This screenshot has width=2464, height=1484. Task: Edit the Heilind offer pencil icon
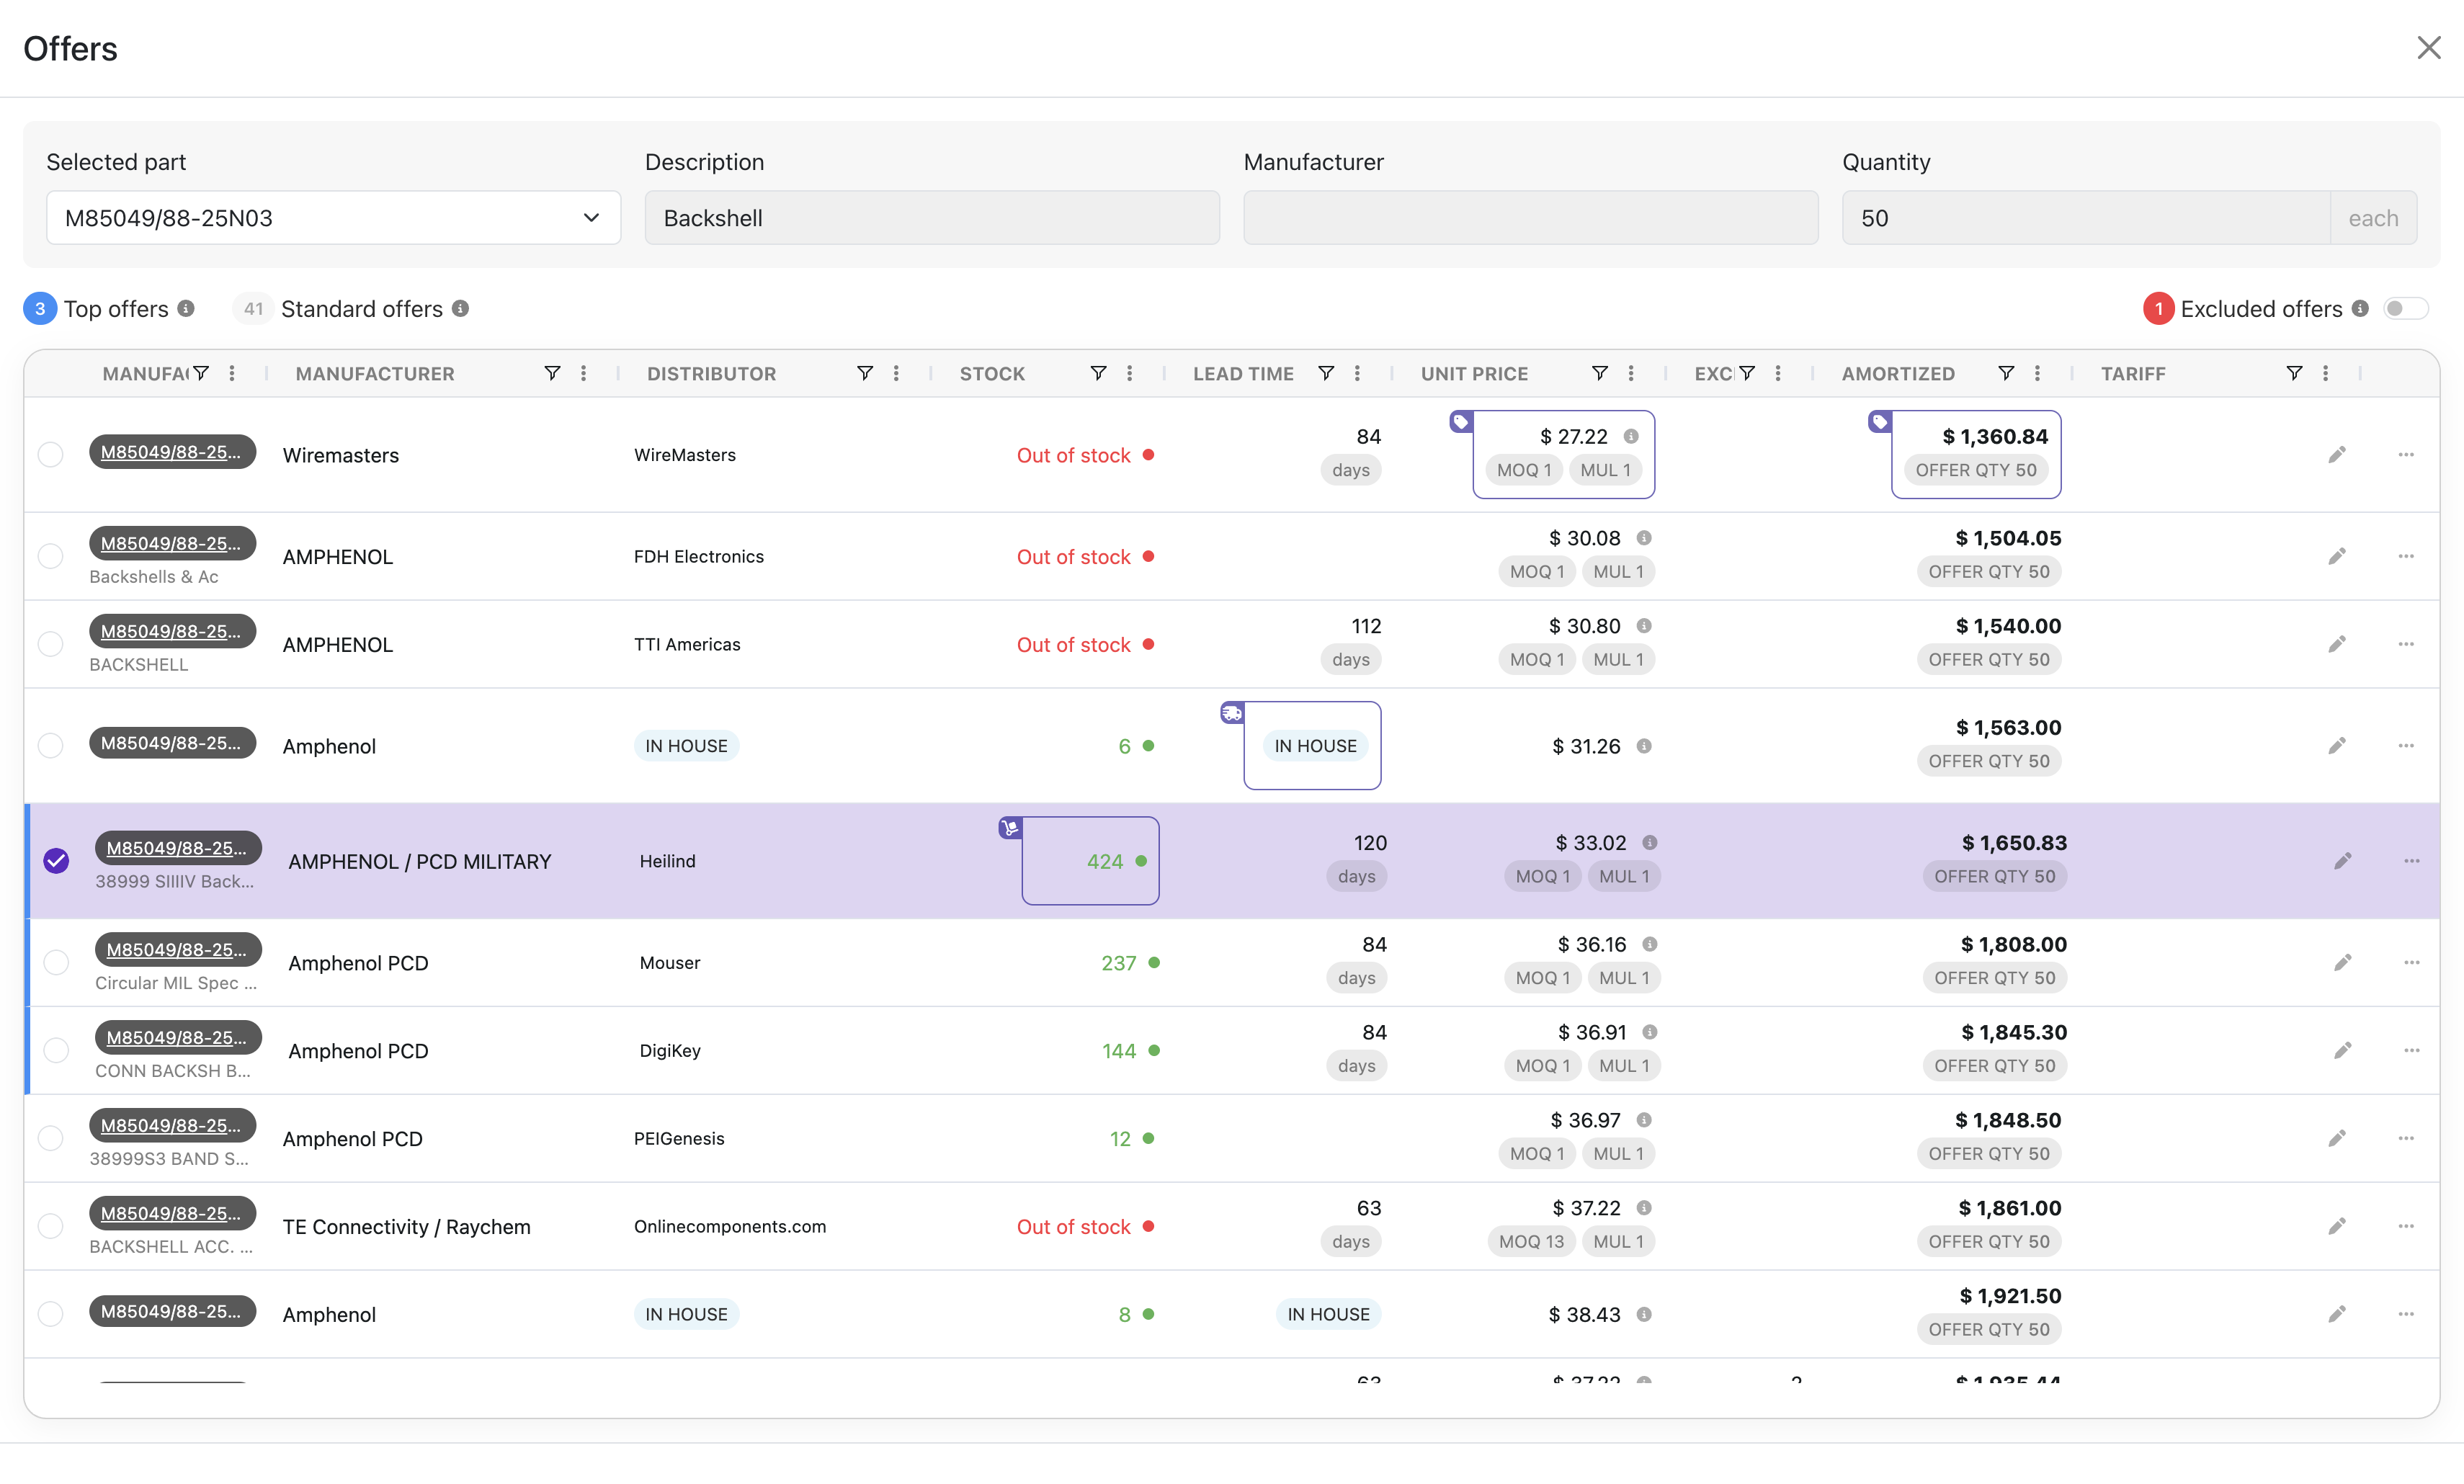[2343, 861]
